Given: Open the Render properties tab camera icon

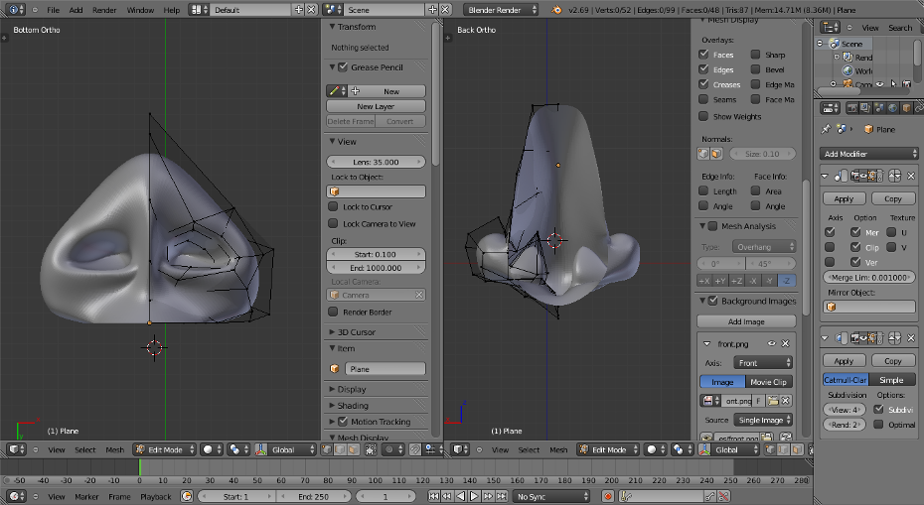Looking at the screenshot, I should coord(851,108).
